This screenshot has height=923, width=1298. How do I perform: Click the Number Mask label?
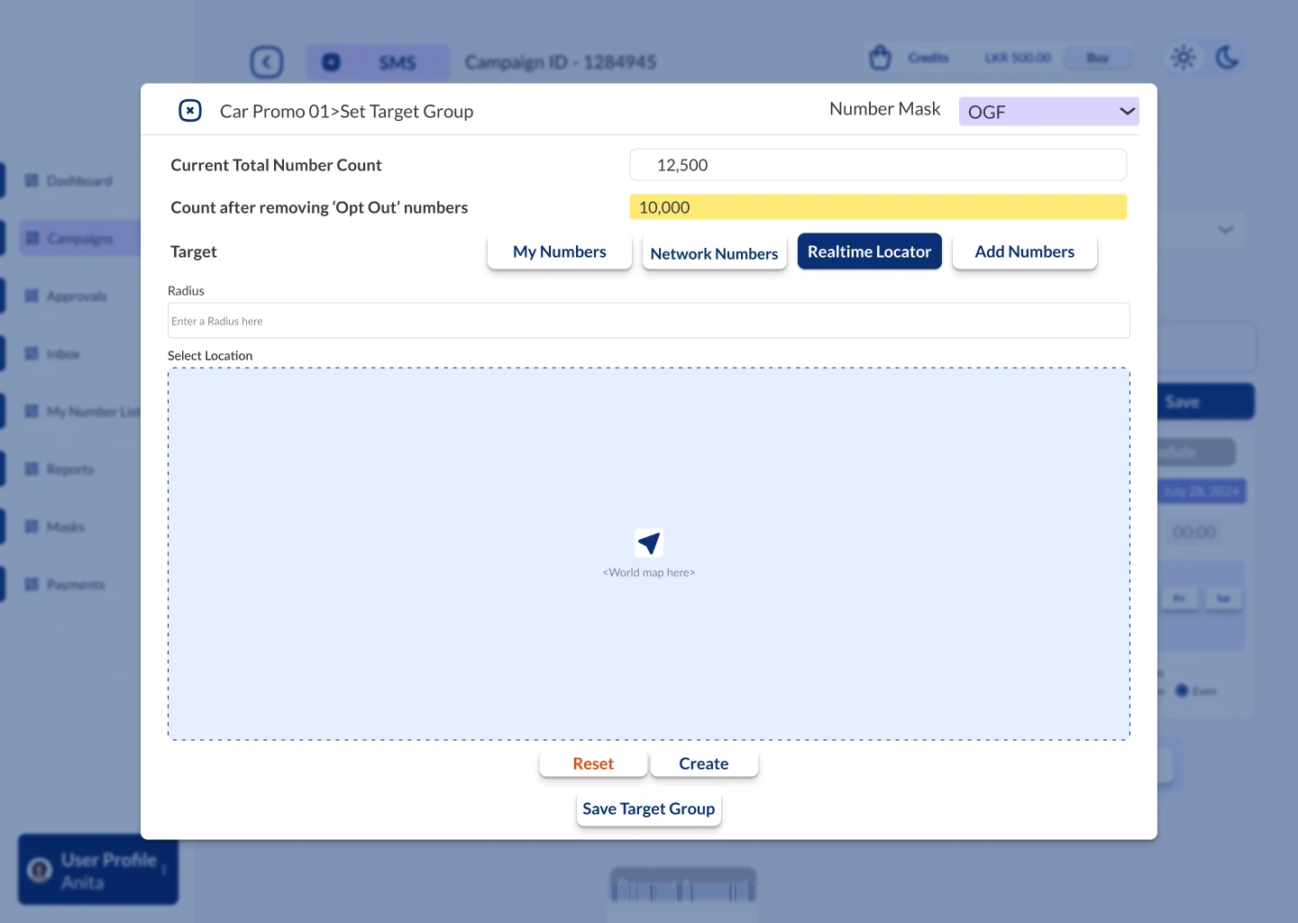884,109
